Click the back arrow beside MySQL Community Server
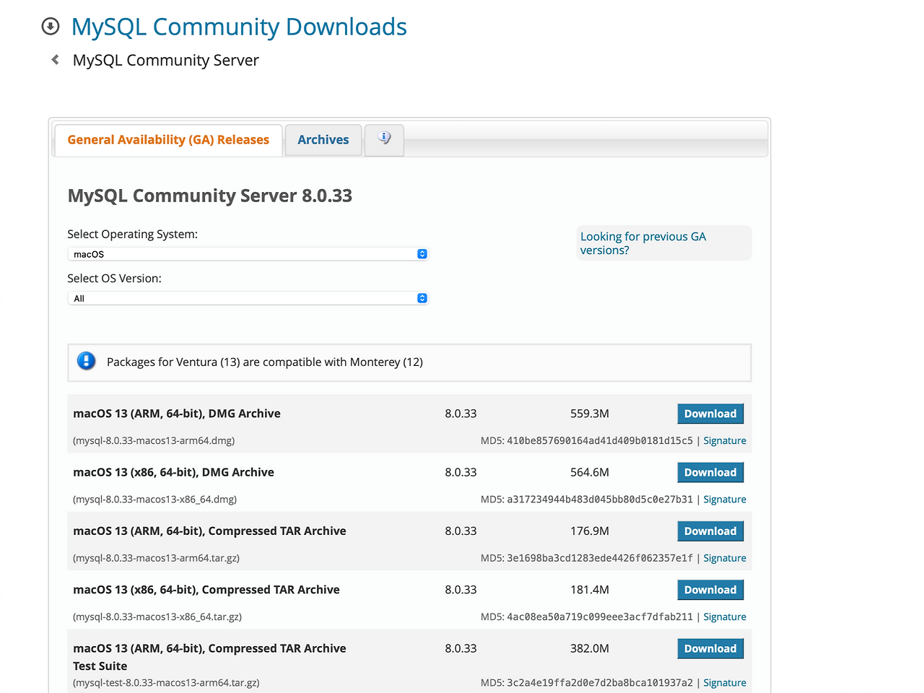The image size is (924, 693). point(55,60)
